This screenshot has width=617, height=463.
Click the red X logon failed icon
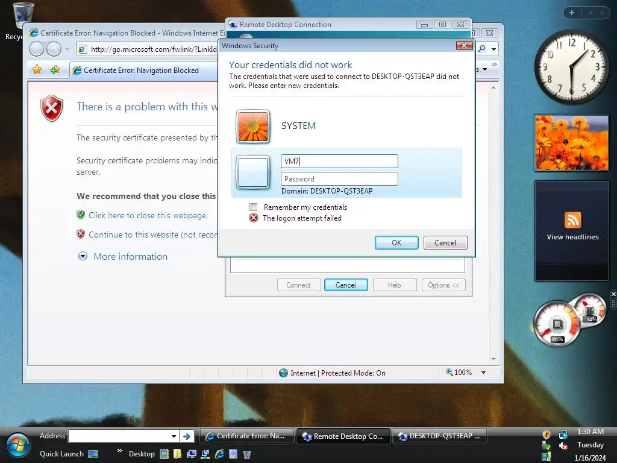(254, 218)
